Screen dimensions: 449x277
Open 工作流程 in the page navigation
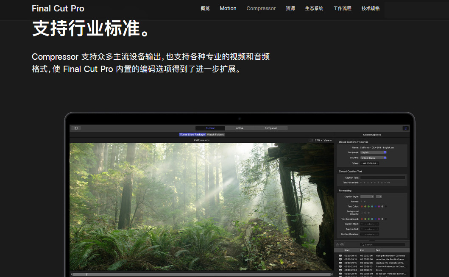pyautogui.click(x=343, y=8)
